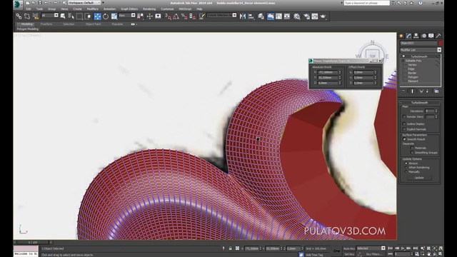Click the object color swatch beside name
This screenshot has height=257, width=457.
[440, 43]
